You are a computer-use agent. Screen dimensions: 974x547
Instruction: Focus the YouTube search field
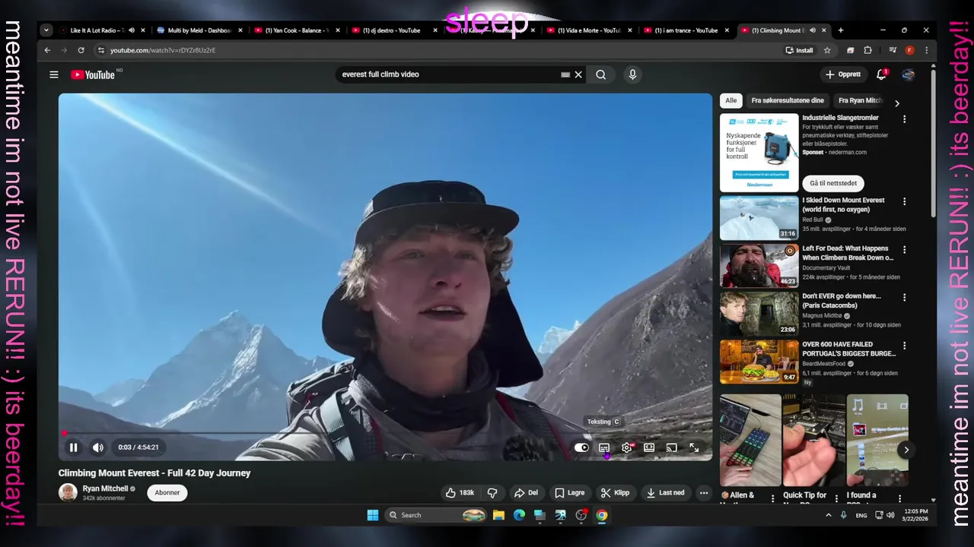pos(449,74)
